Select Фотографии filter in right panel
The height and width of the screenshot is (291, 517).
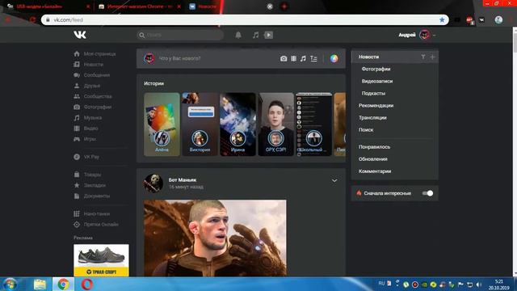coord(376,69)
